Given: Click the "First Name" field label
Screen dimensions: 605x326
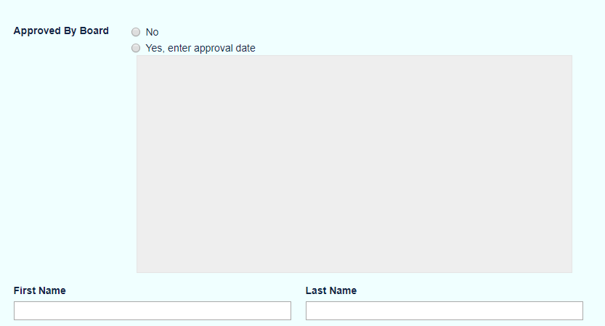Looking at the screenshot, I should click(x=40, y=290).
